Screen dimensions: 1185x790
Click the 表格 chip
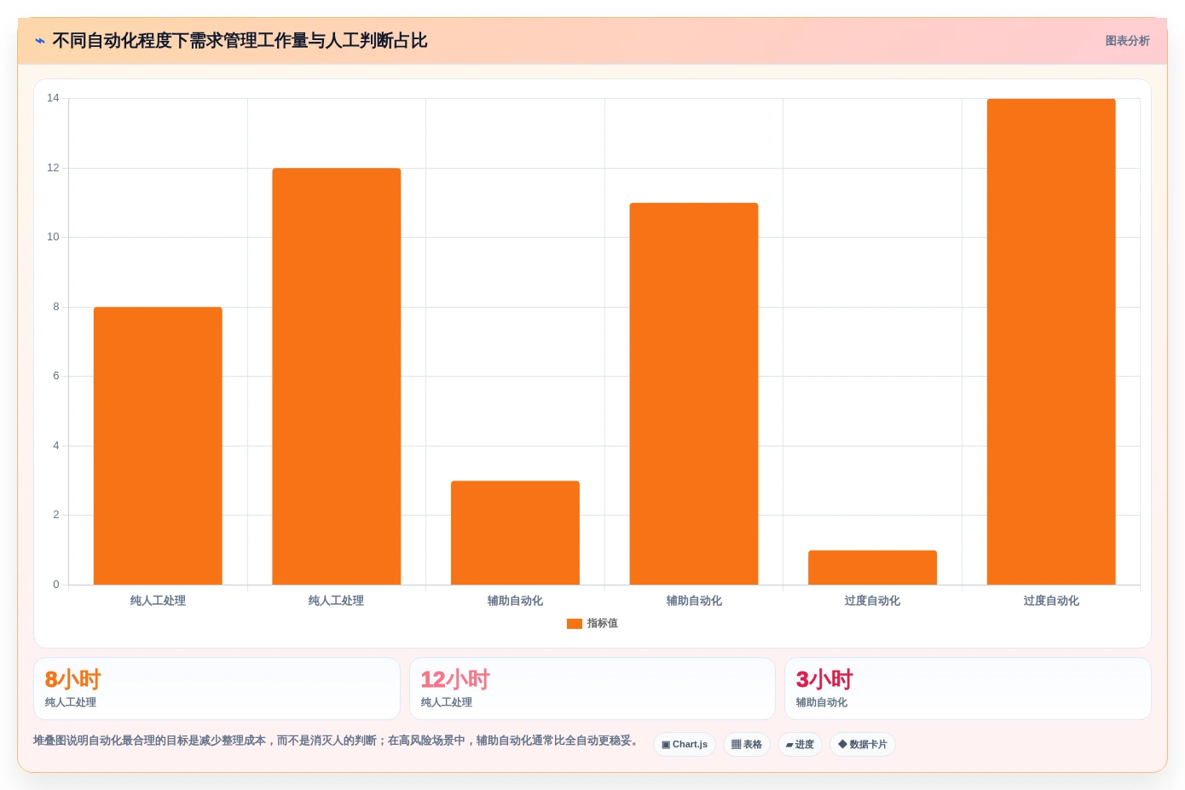coord(747,744)
